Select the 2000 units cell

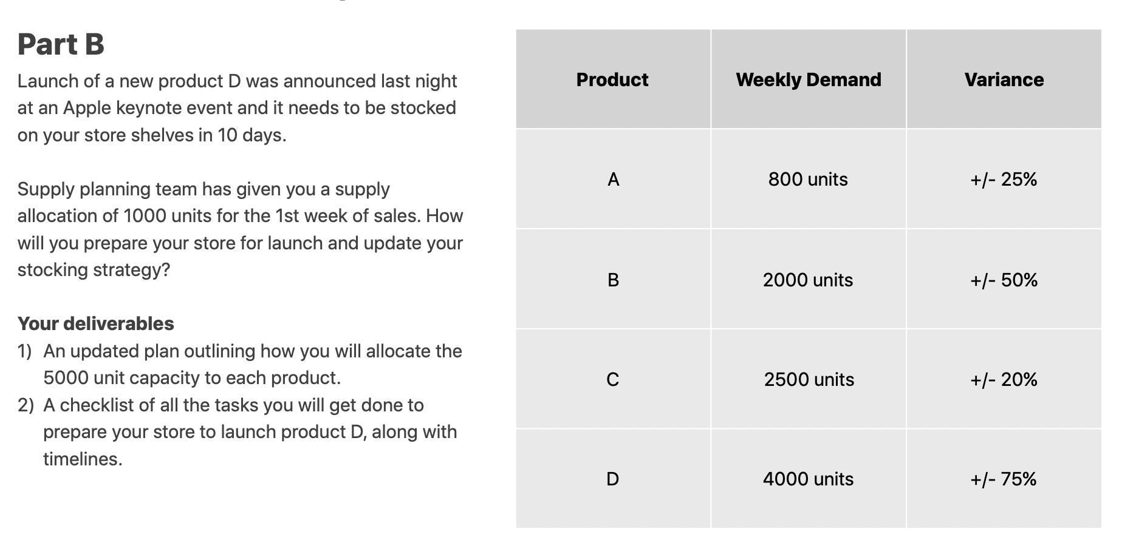809,280
